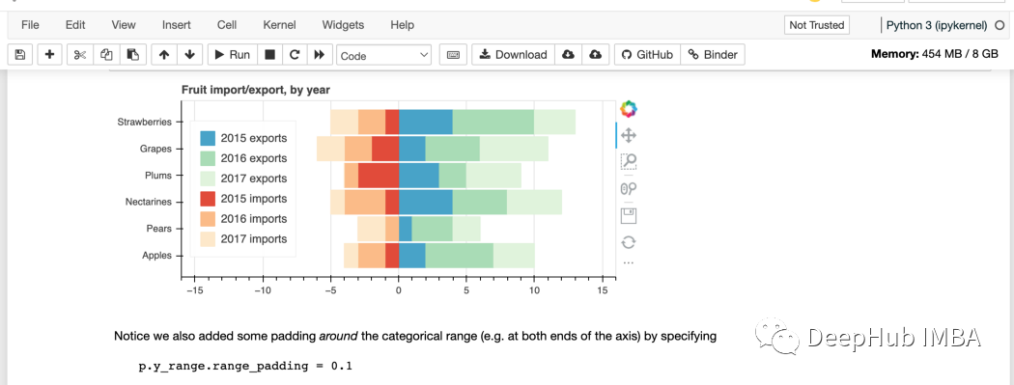Click the Run button
This screenshot has height=385, width=1014.
click(x=232, y=55)
